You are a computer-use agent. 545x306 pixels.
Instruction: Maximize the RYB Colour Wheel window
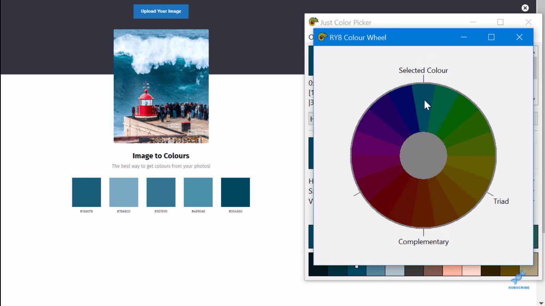491,37
